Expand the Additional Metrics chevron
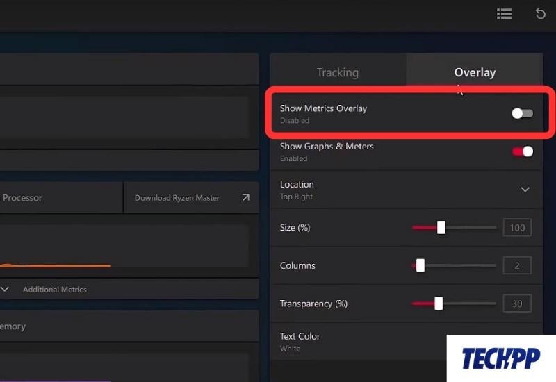556x382 pixels. [x=5, y=289]
